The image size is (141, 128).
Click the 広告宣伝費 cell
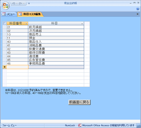tap(56, 60)
